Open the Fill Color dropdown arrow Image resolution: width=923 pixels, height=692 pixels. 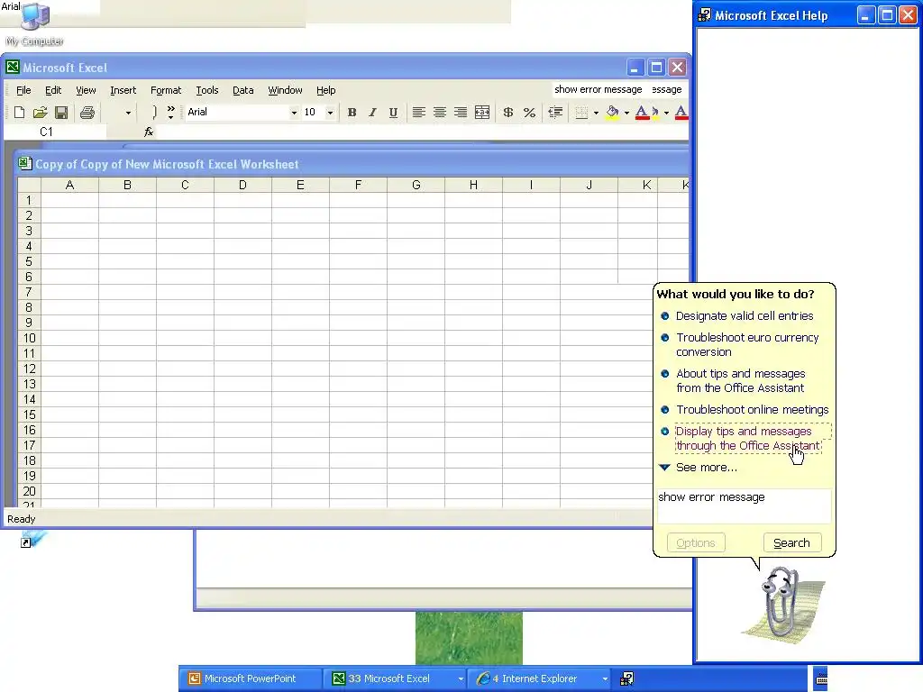point(626,113)
